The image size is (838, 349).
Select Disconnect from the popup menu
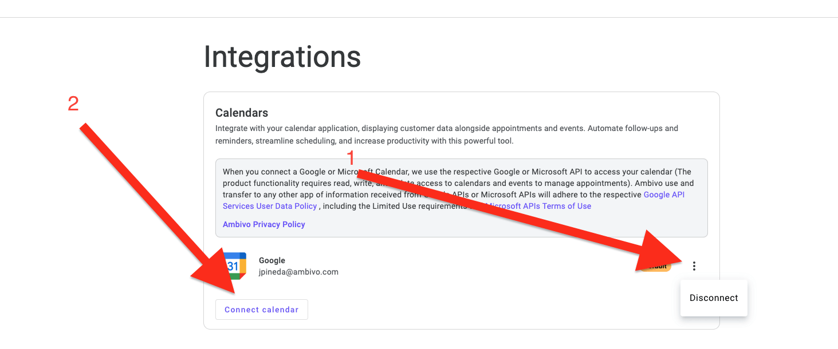click(x=714, y=298)
